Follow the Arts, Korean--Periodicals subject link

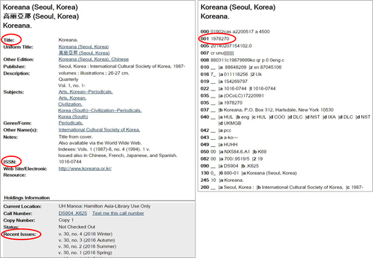point(86,91)
